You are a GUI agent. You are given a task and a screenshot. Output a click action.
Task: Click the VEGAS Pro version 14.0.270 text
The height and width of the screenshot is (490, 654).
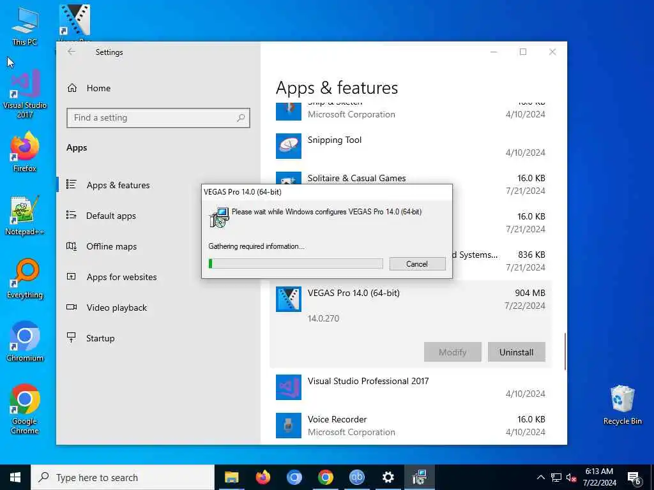(x=323, y=318)
